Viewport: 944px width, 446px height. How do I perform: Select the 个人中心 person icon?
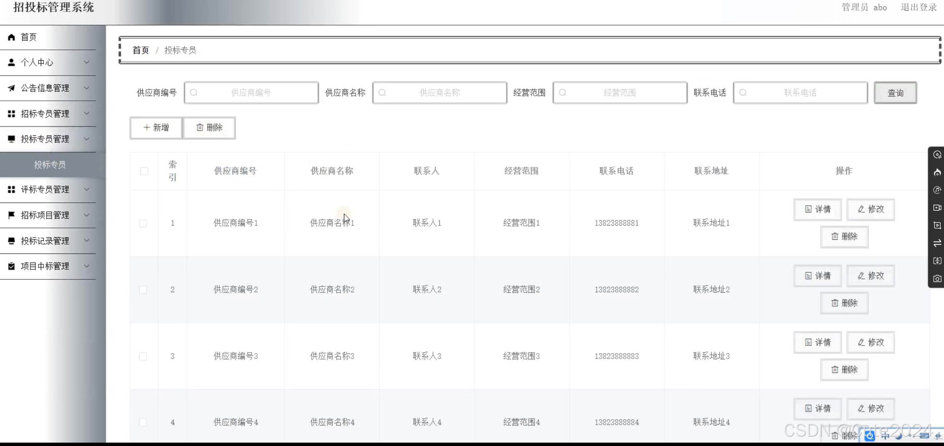pyautogui.click(x=11, y=62)
